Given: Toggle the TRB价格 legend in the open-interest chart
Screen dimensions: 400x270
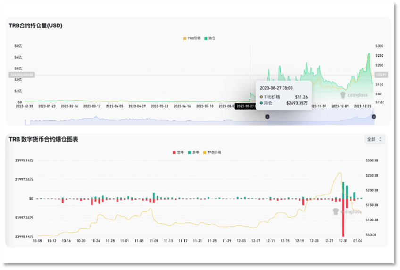Looking at the screenshot, I should [x=192, y=38].
